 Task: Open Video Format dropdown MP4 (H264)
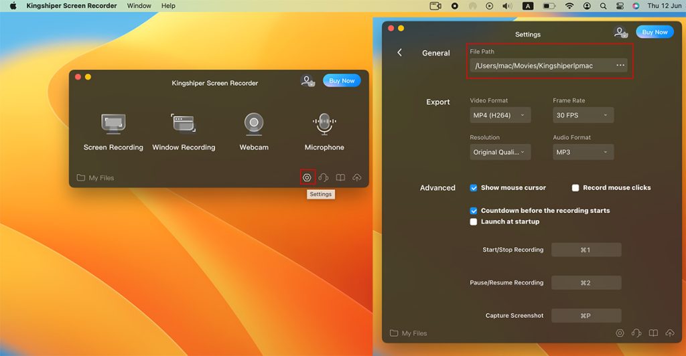(x=500, y=115)
